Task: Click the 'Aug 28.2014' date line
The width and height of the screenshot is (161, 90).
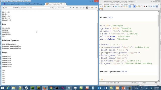Action: [6, 34]
